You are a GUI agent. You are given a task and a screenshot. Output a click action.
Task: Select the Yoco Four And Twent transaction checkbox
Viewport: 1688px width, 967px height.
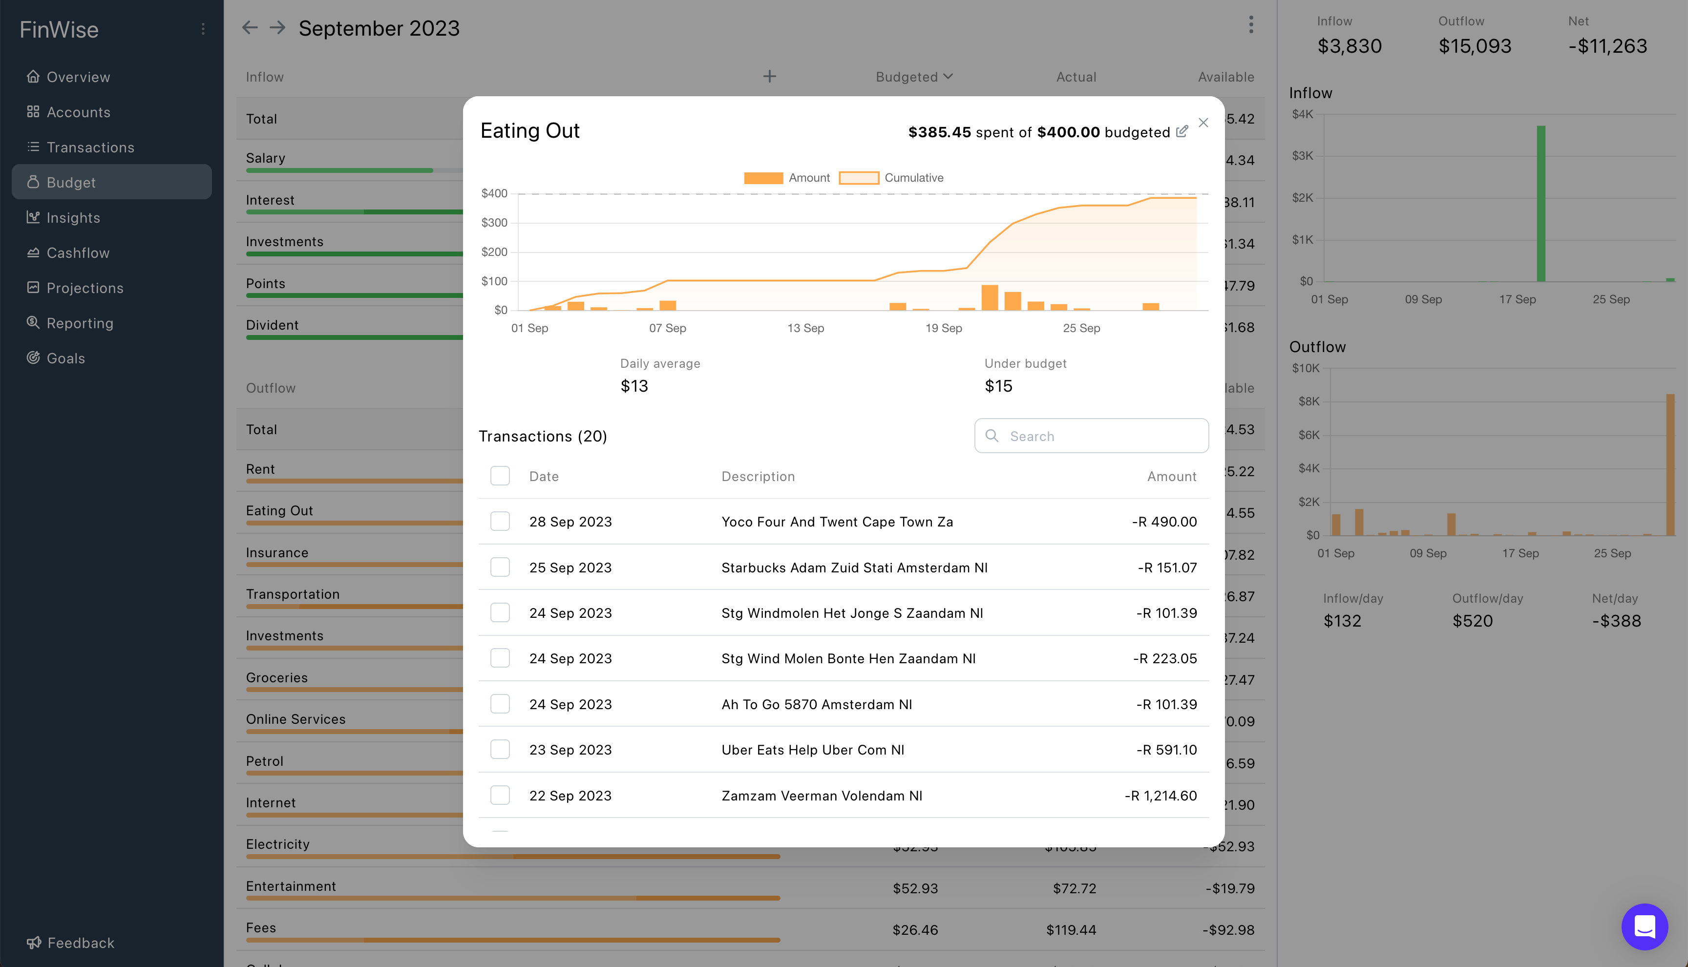coord(500,522)
